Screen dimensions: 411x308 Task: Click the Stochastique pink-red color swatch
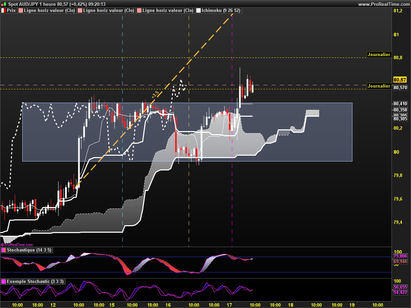tap(3, 250)
